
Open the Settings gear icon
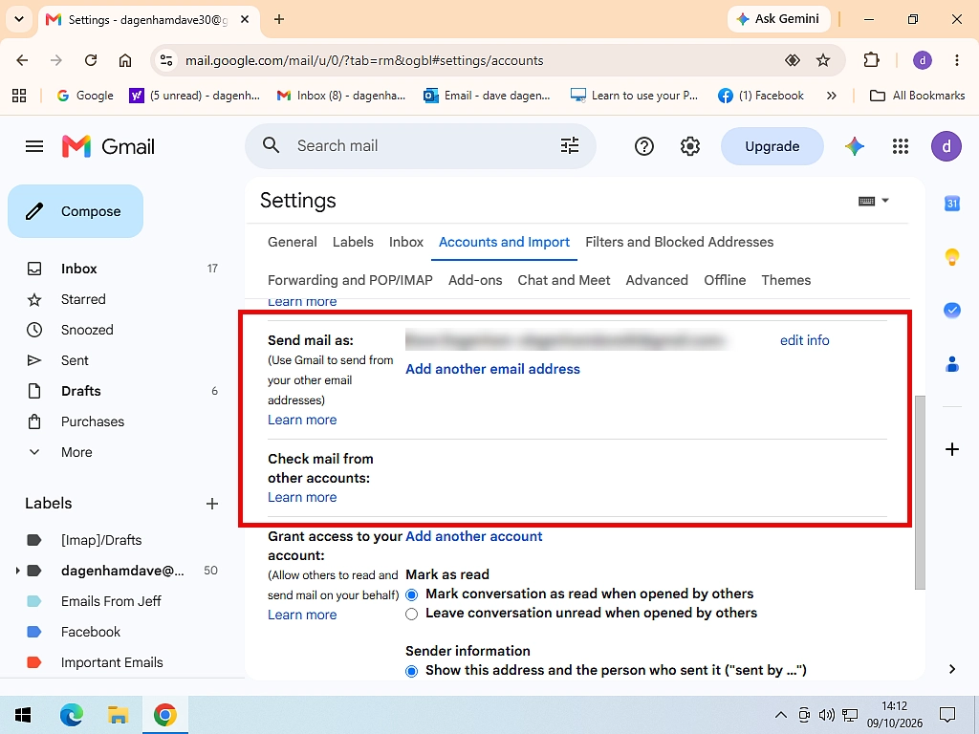click(690, 146)
